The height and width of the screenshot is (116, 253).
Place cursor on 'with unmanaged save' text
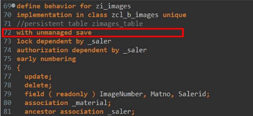click(54, 33)
